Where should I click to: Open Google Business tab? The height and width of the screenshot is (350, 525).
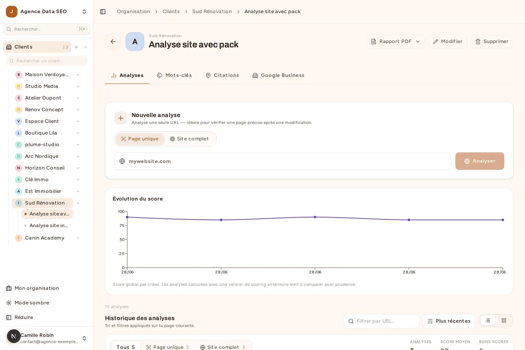coord(279,75)
